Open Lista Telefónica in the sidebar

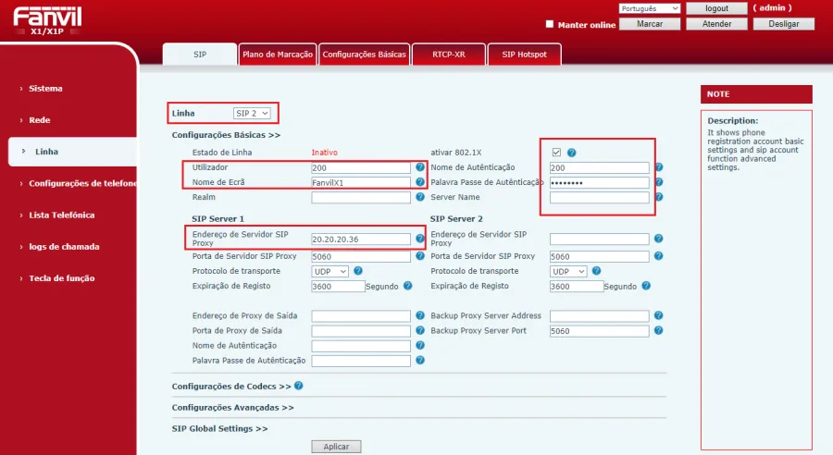(62, 215)
